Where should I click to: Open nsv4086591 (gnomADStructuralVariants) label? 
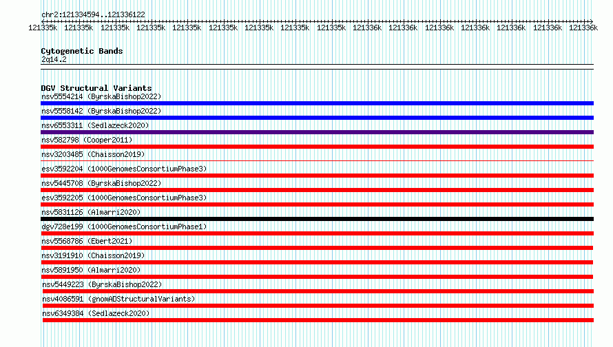[118, 299]
